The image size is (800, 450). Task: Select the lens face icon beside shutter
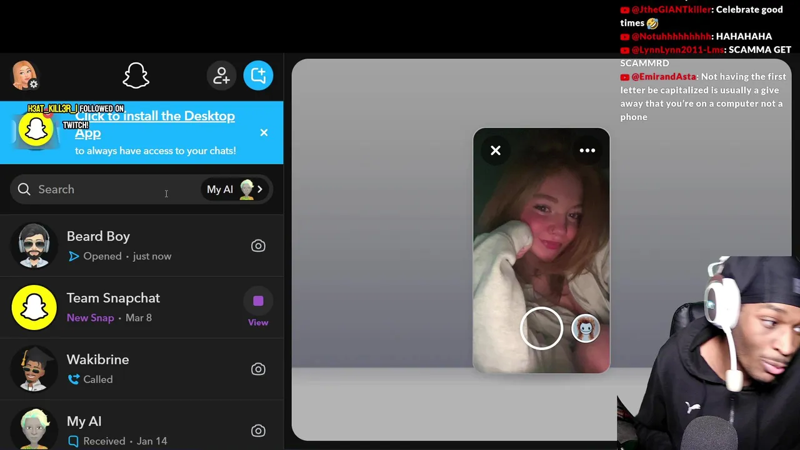point(586,328)
